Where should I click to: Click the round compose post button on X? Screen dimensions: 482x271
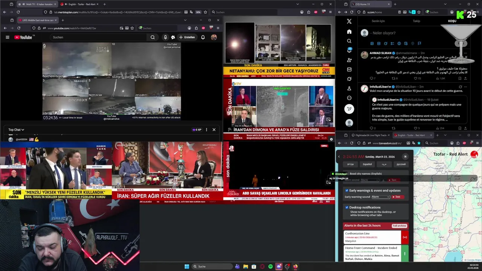[349, 109]
